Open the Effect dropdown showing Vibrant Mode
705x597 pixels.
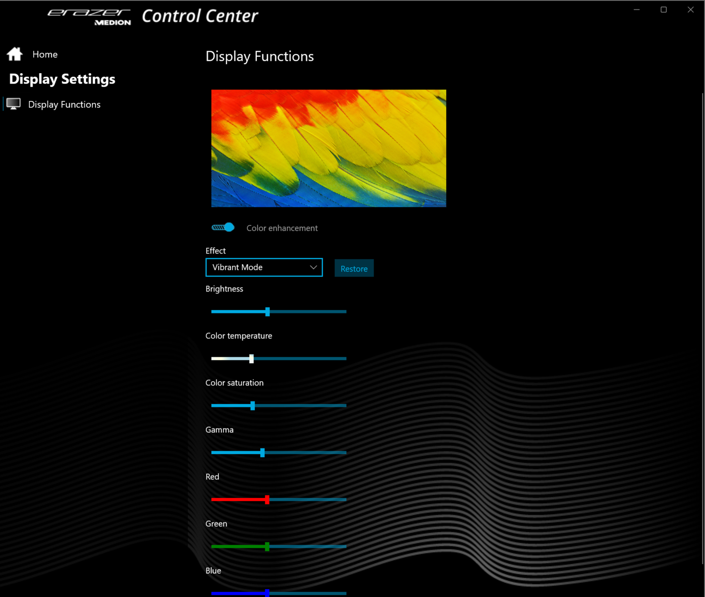pyautogui.click(x=264, y=267)
